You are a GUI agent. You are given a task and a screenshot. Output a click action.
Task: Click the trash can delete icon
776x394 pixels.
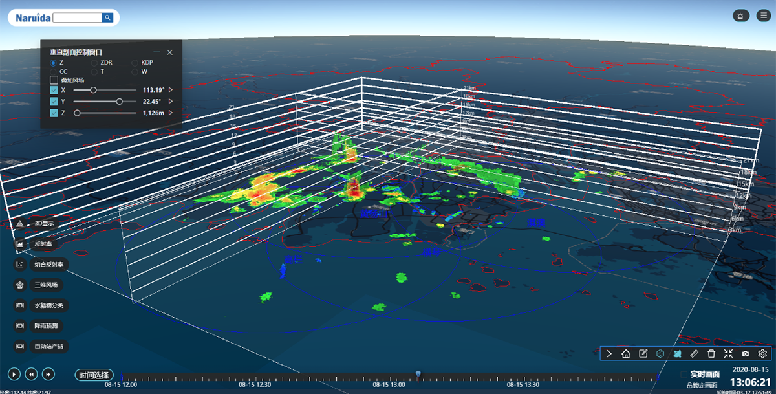(711, 354)
